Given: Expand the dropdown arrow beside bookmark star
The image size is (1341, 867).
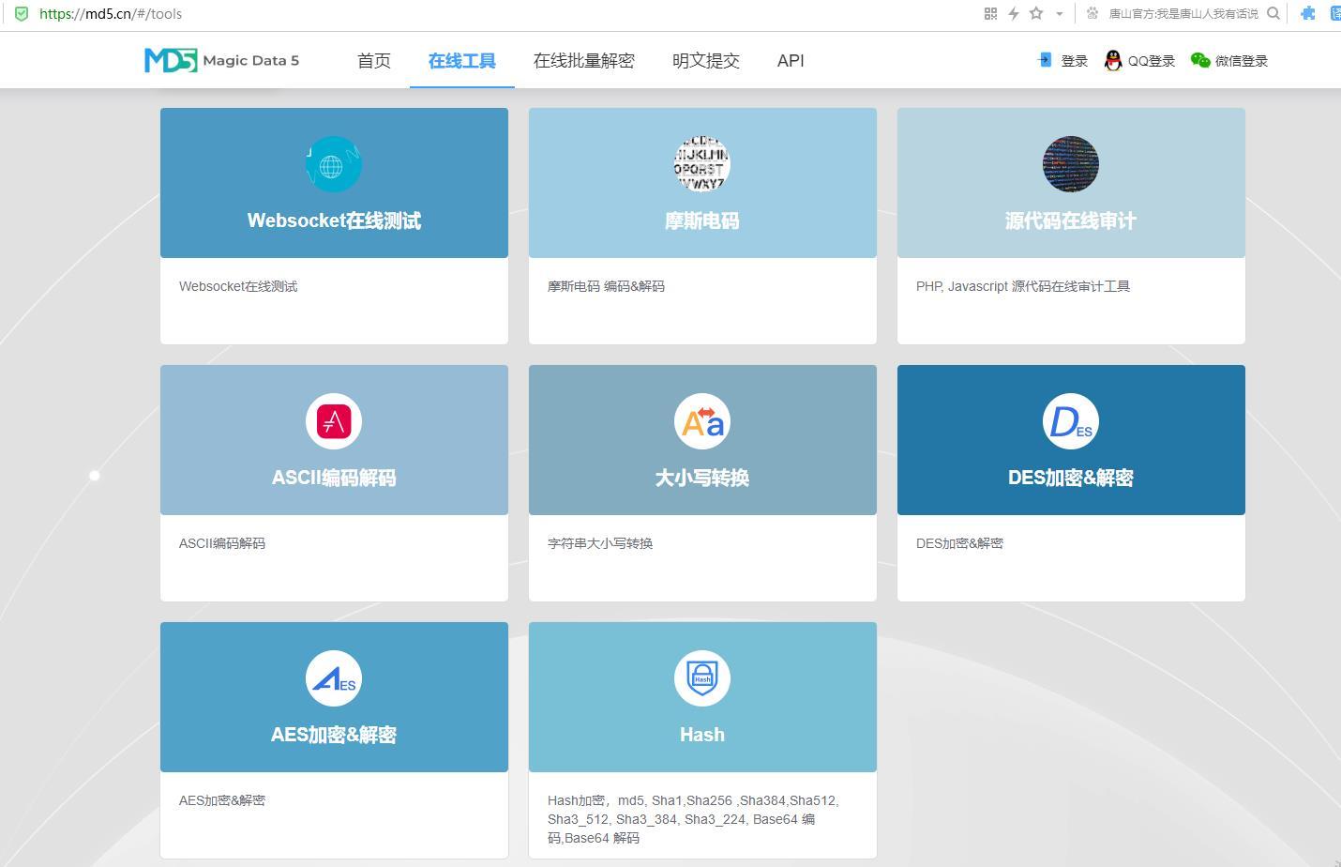Looking at the screenshot, I should coord(1060,13).
